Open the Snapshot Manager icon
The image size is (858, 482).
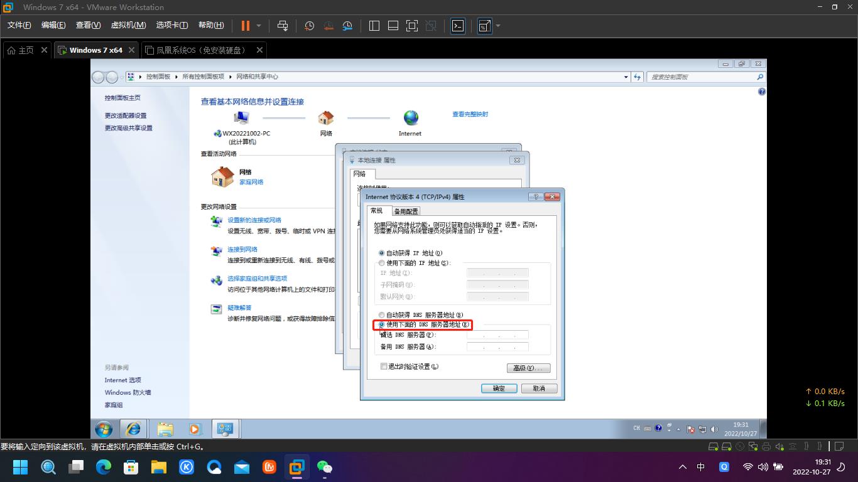347,26
